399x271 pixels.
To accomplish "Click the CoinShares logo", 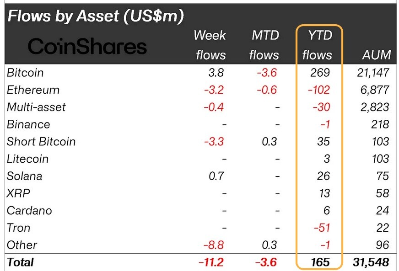I will 87,46.
